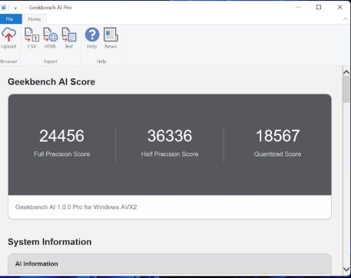Open quick access toolbar dropdown arrow

tap(15, 8)
